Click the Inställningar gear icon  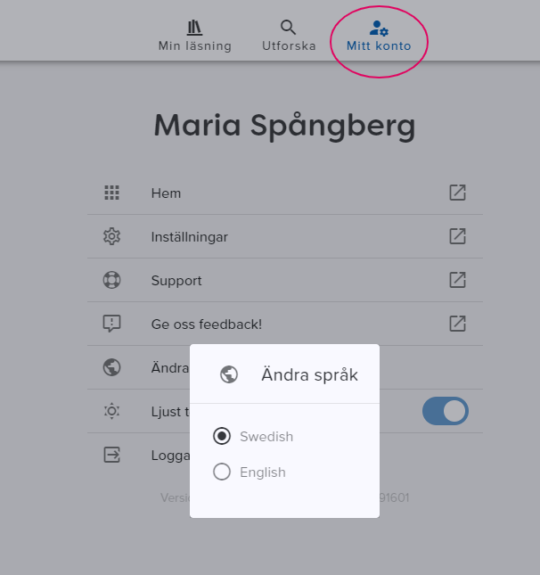(x=111, y=236)
